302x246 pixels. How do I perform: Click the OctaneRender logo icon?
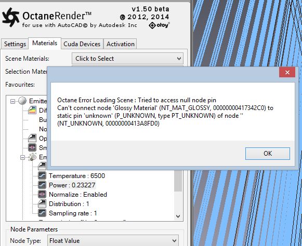[x=10, y=17]
